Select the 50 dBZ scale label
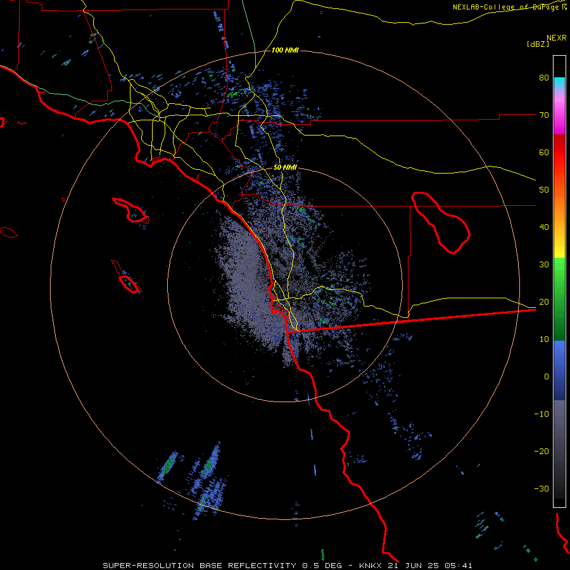The height and width of the screenshot is (570, 570). (544, 190)
